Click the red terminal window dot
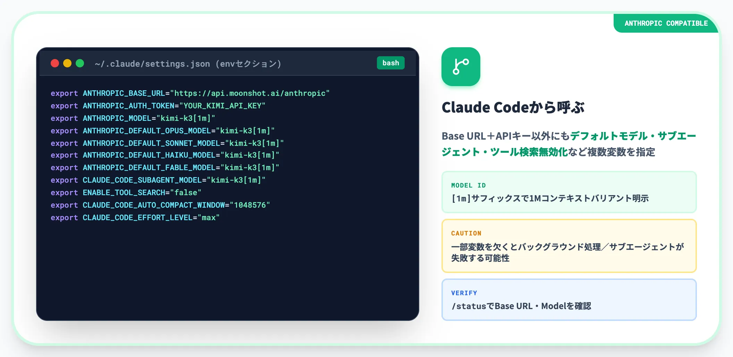This screenshot has height=357, width=733. coord(55,63)
